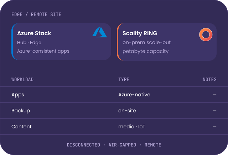Screen dimensions: 228x155
Task: Select the Apps workload row label
Action: pyautogui.click(x=18, y=95)
